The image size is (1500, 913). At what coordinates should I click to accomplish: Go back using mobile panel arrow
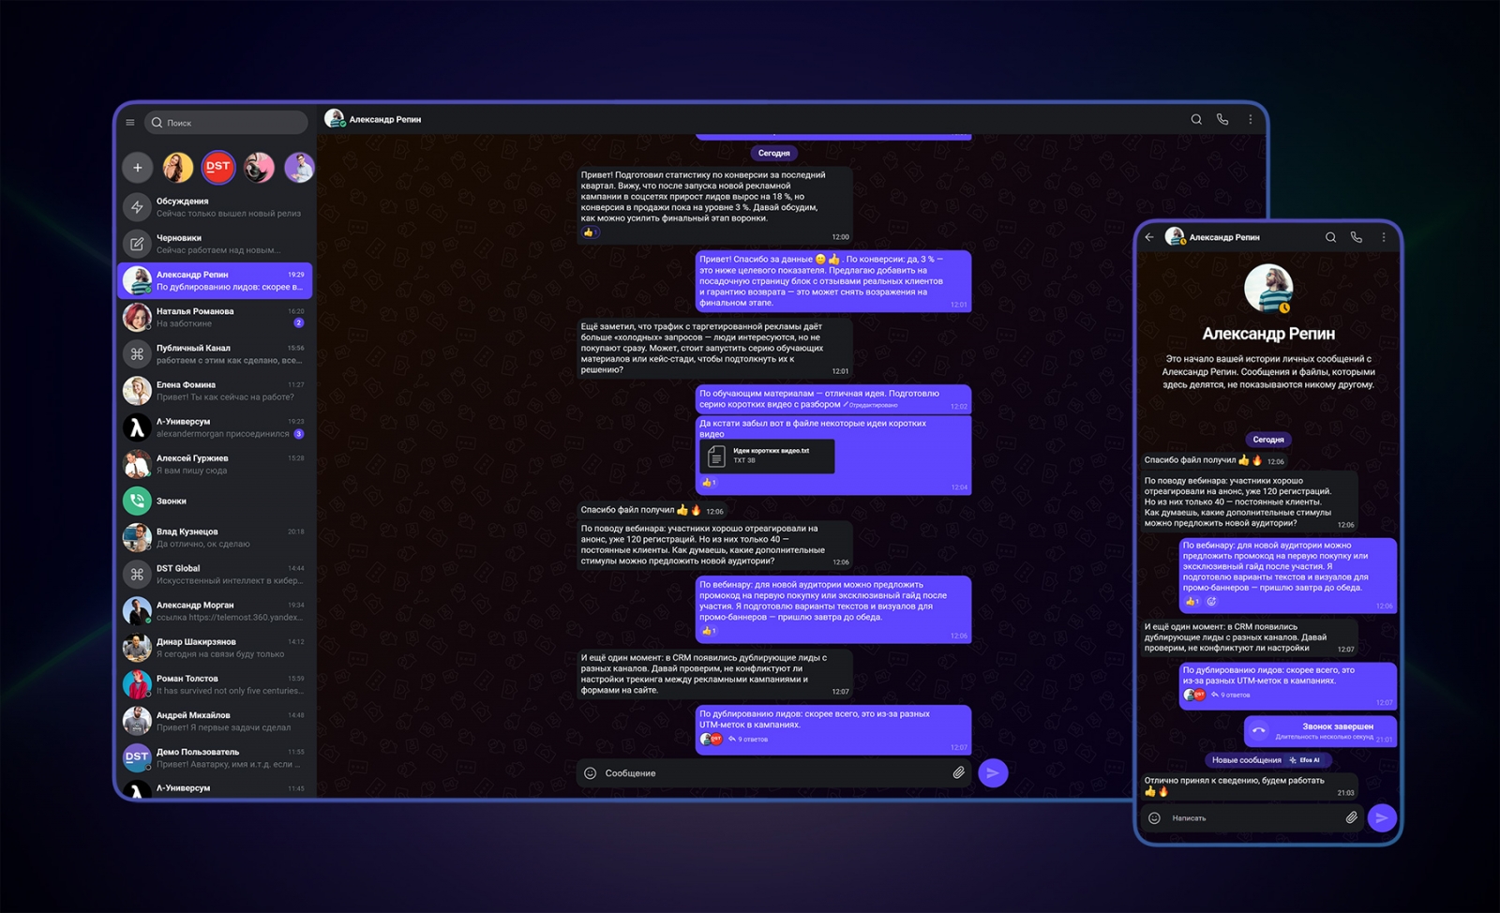[x=1149, y=238]
